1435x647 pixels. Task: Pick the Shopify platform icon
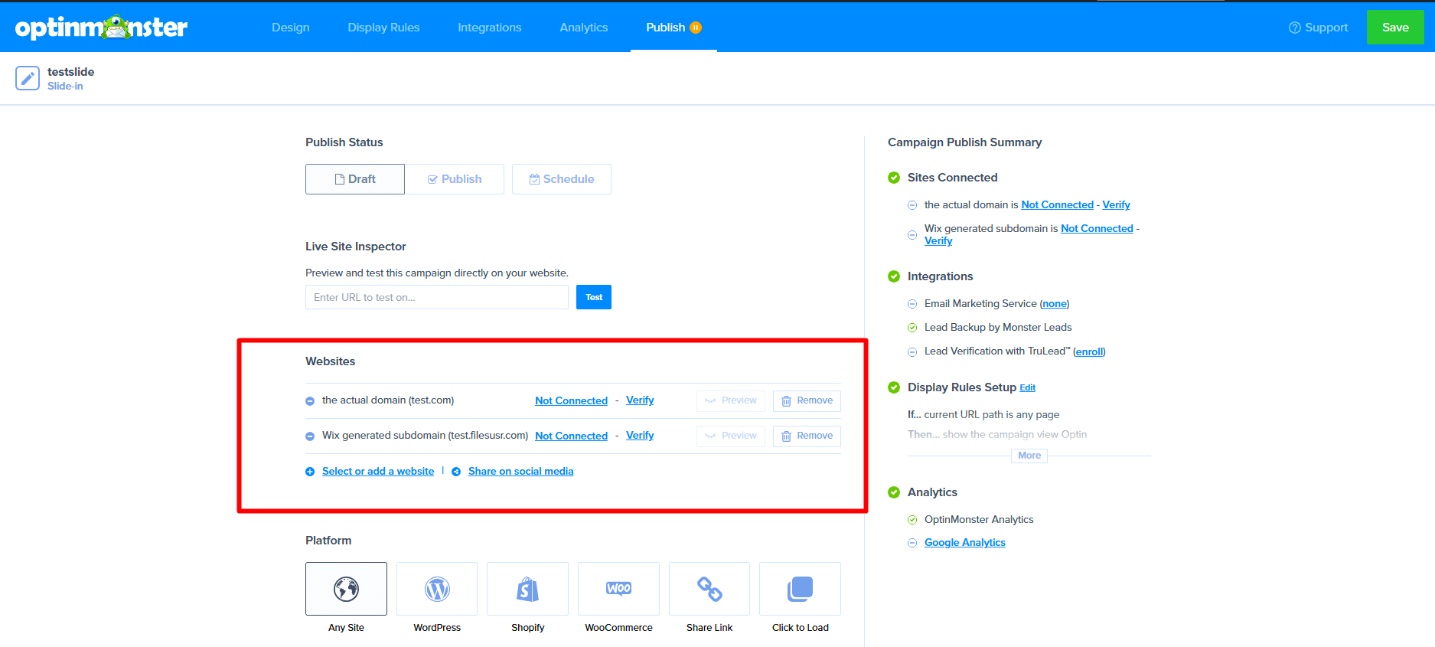527,589
